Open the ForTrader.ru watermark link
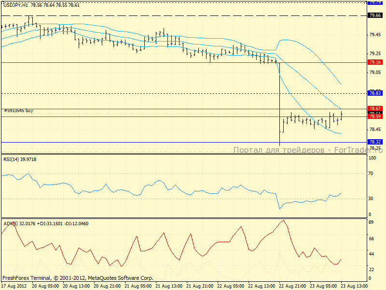 (x=308, y=150)
